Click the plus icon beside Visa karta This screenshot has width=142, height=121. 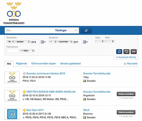click(125, 64)
